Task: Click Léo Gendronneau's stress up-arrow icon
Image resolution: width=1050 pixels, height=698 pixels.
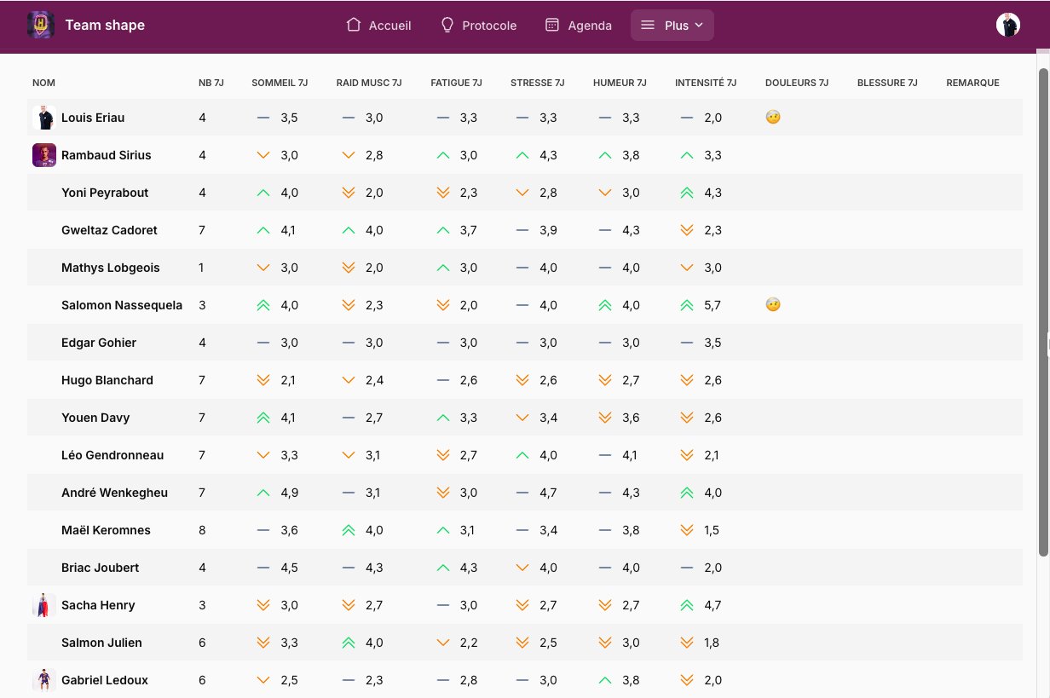Action: pos(522,455)
